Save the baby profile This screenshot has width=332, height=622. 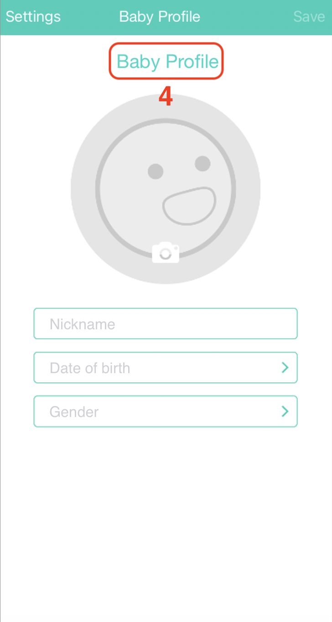tap(309, 17)
